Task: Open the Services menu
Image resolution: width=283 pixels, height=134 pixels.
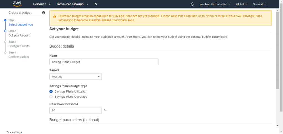Action: pyautogui.click(x=42, y=4)
